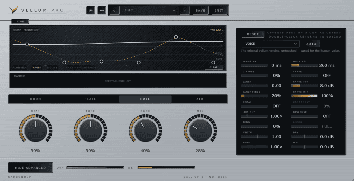Toggle the brightness theme sun icon
354x181 pixels.
click(x=91, y=10)
